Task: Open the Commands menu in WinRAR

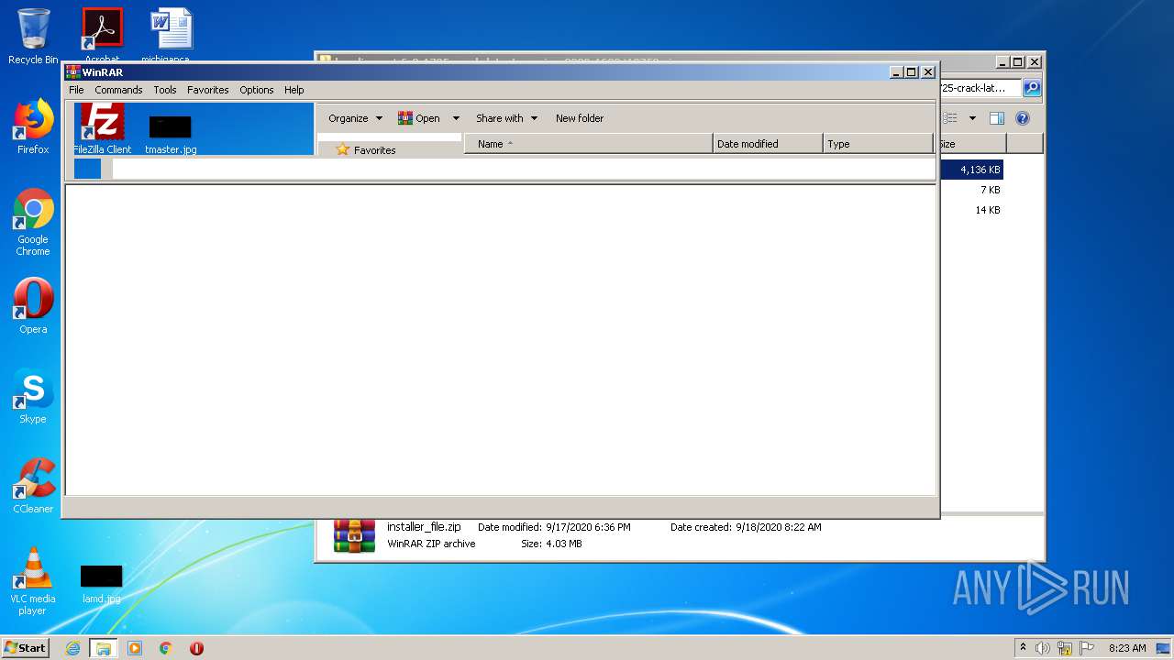Action: tap(118, 90)
